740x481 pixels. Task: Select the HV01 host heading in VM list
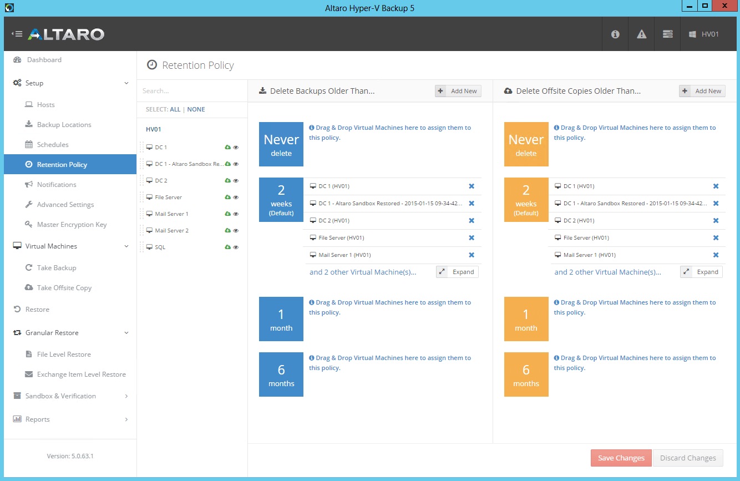tap(154, 129)
